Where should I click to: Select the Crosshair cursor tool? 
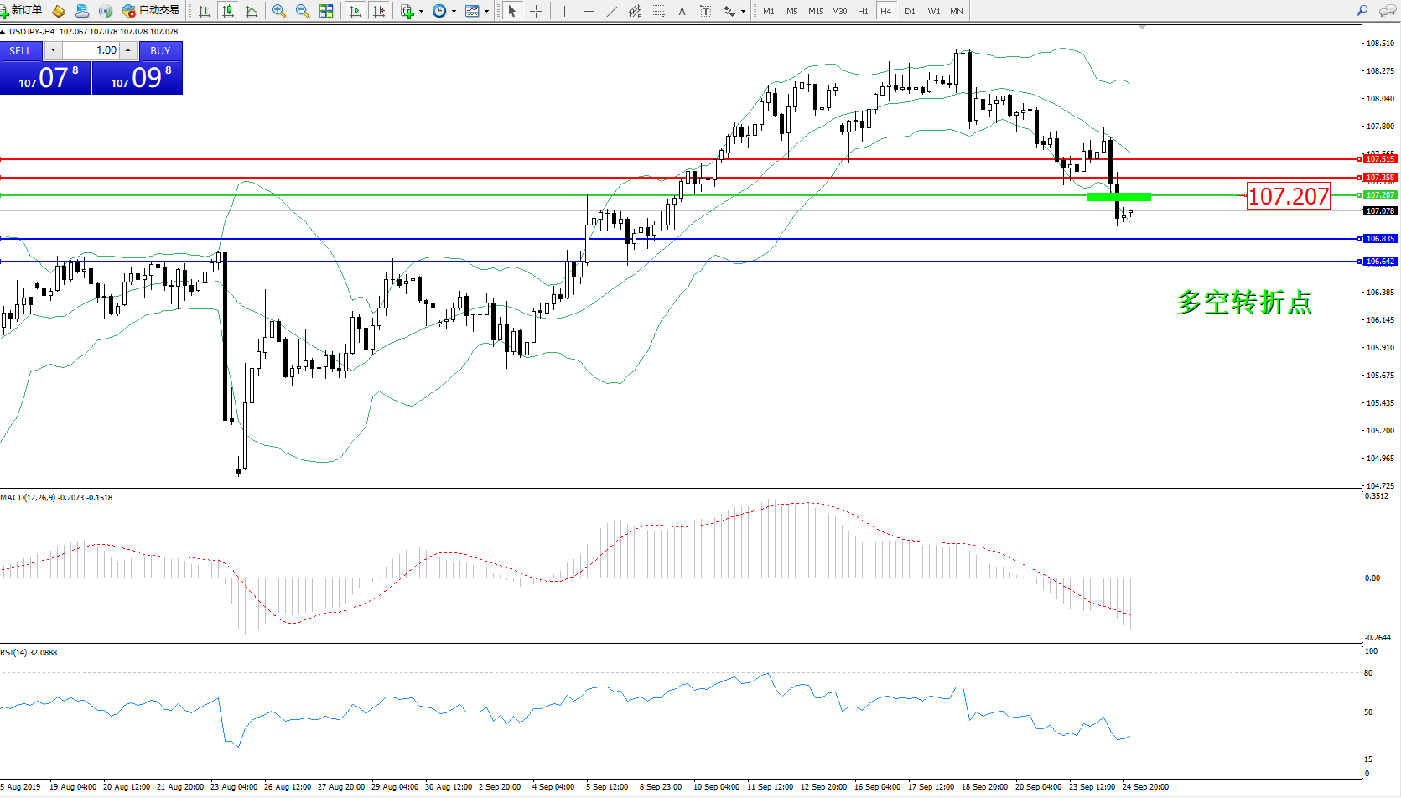tap(536, 11)
